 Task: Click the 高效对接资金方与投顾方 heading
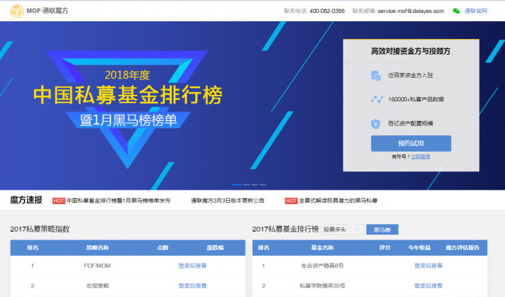(411, 51)
